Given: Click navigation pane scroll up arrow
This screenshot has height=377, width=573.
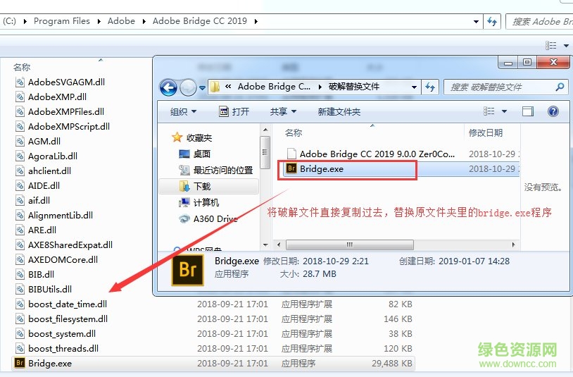Looking at the screenshot, I should pyautogui.click(x=265, y=130).
